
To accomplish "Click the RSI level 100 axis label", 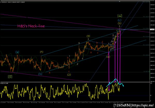I will (151, 83).
